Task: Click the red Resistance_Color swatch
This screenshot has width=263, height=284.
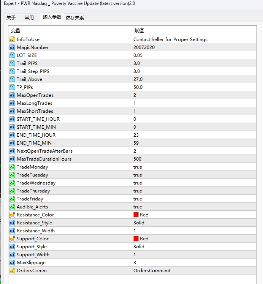Action: click(136, 215)
